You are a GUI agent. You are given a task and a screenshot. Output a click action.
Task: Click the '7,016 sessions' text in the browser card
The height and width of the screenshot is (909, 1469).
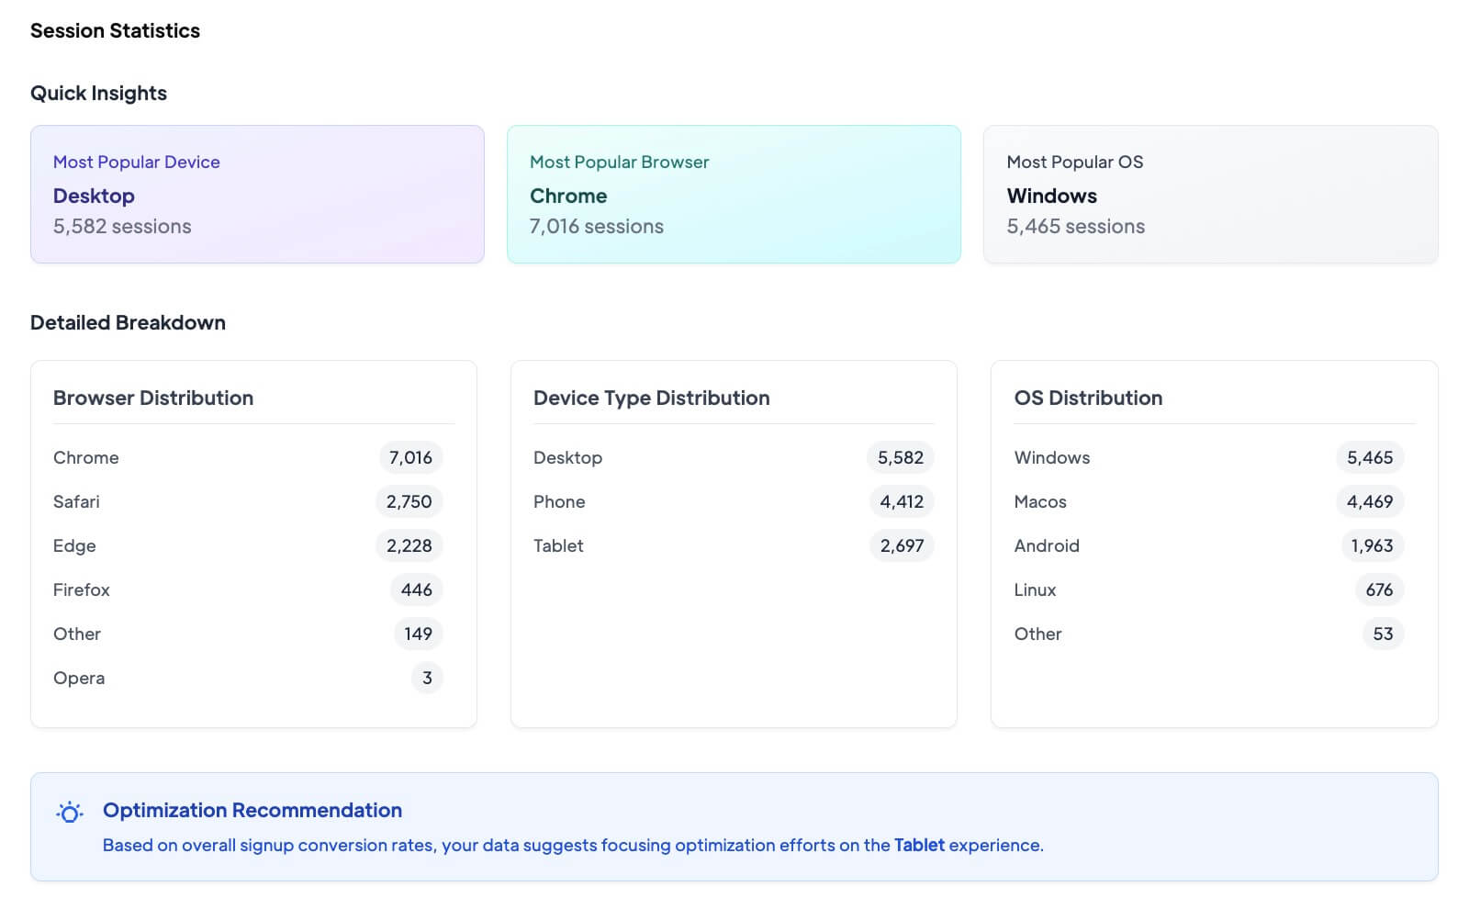click(x=597, y=226)
